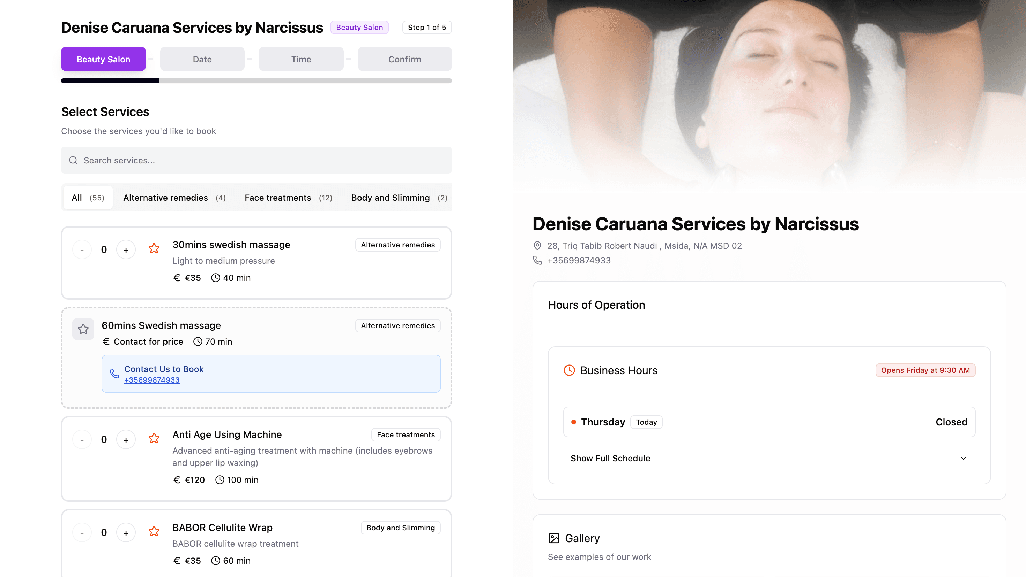Click the Thursday Closed schedule row
This screenshot has width=1026, height=577.
769,422
